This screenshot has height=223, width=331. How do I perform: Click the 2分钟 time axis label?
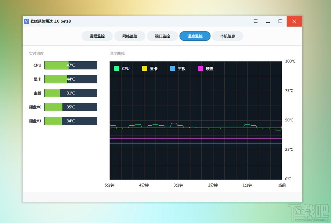coord(213,185)
